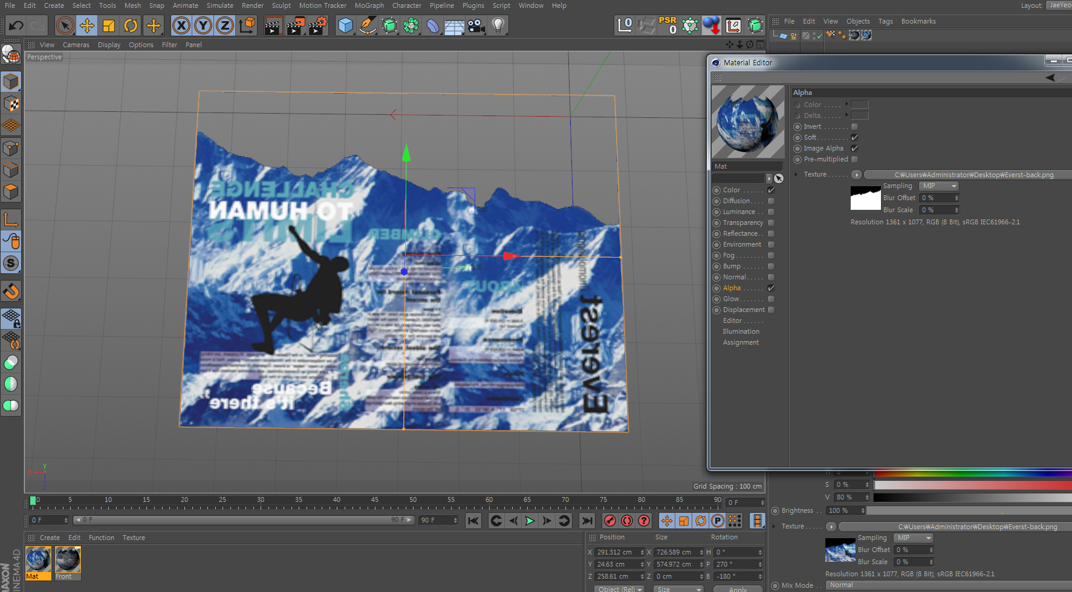Click the PSR reset icon

tap(668, 25)
